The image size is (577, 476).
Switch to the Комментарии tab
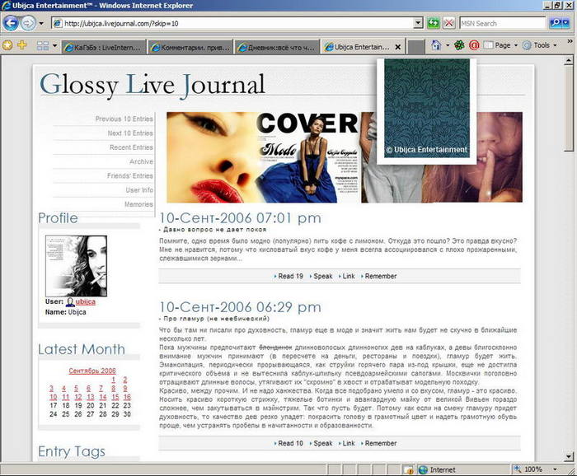click(190, 47)
